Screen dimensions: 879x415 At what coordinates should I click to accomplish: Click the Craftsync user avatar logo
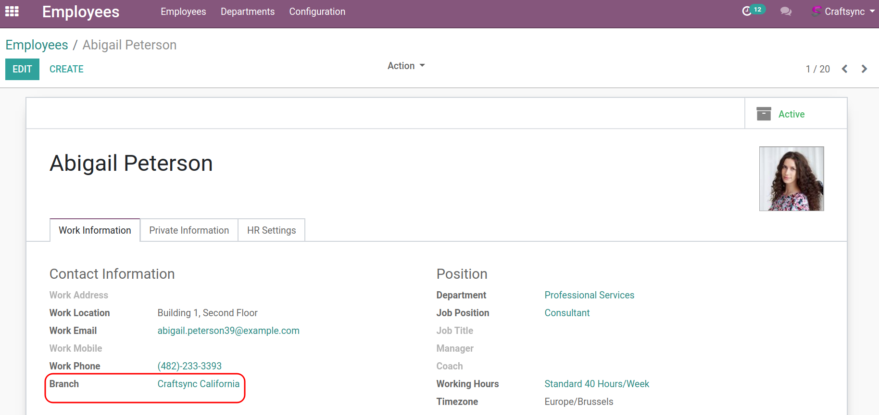pyautogui.click(x=816, y=11)
